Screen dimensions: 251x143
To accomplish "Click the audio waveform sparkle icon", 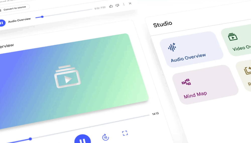I will [172, 47].
